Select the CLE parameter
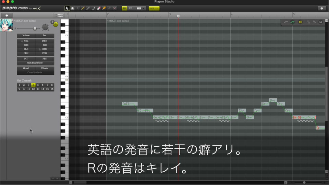 [x=26, y=49]
